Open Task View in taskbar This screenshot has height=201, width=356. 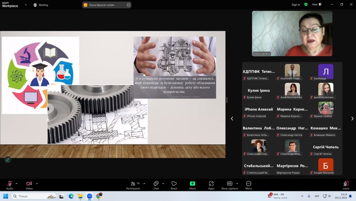coord(62,196)
